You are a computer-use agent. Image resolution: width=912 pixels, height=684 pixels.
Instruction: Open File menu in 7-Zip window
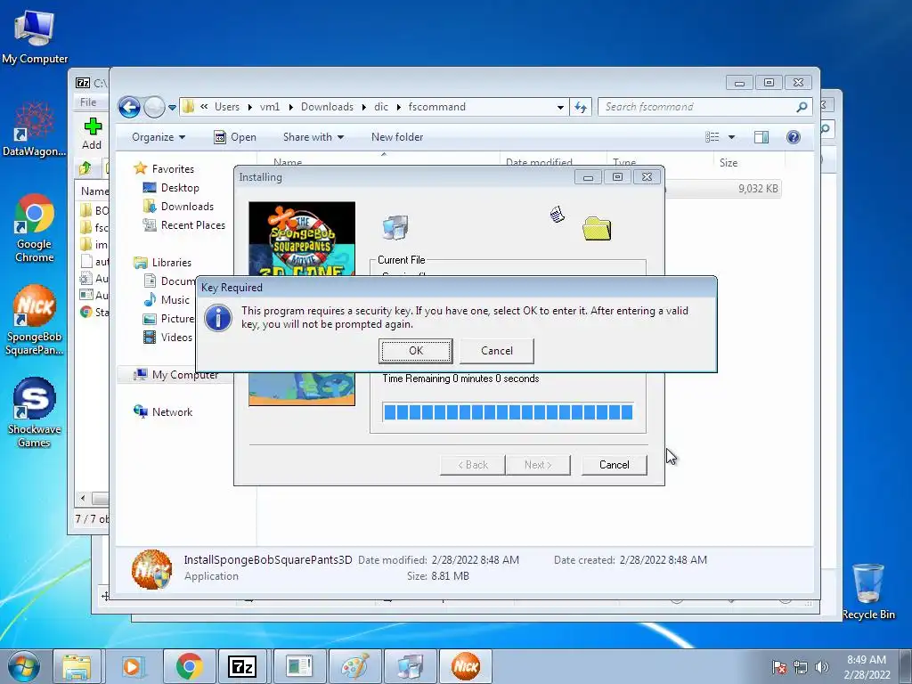click(x=88, y=102)
